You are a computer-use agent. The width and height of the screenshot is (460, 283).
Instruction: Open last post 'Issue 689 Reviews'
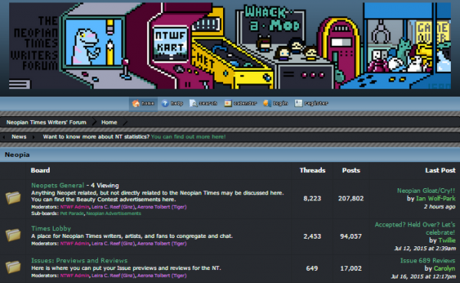click(x=428, y=261)
